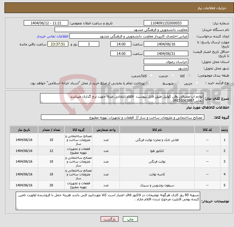Click quantity 20 in the سیفون row
Viewport: 234px width, 227px height.
51,185
